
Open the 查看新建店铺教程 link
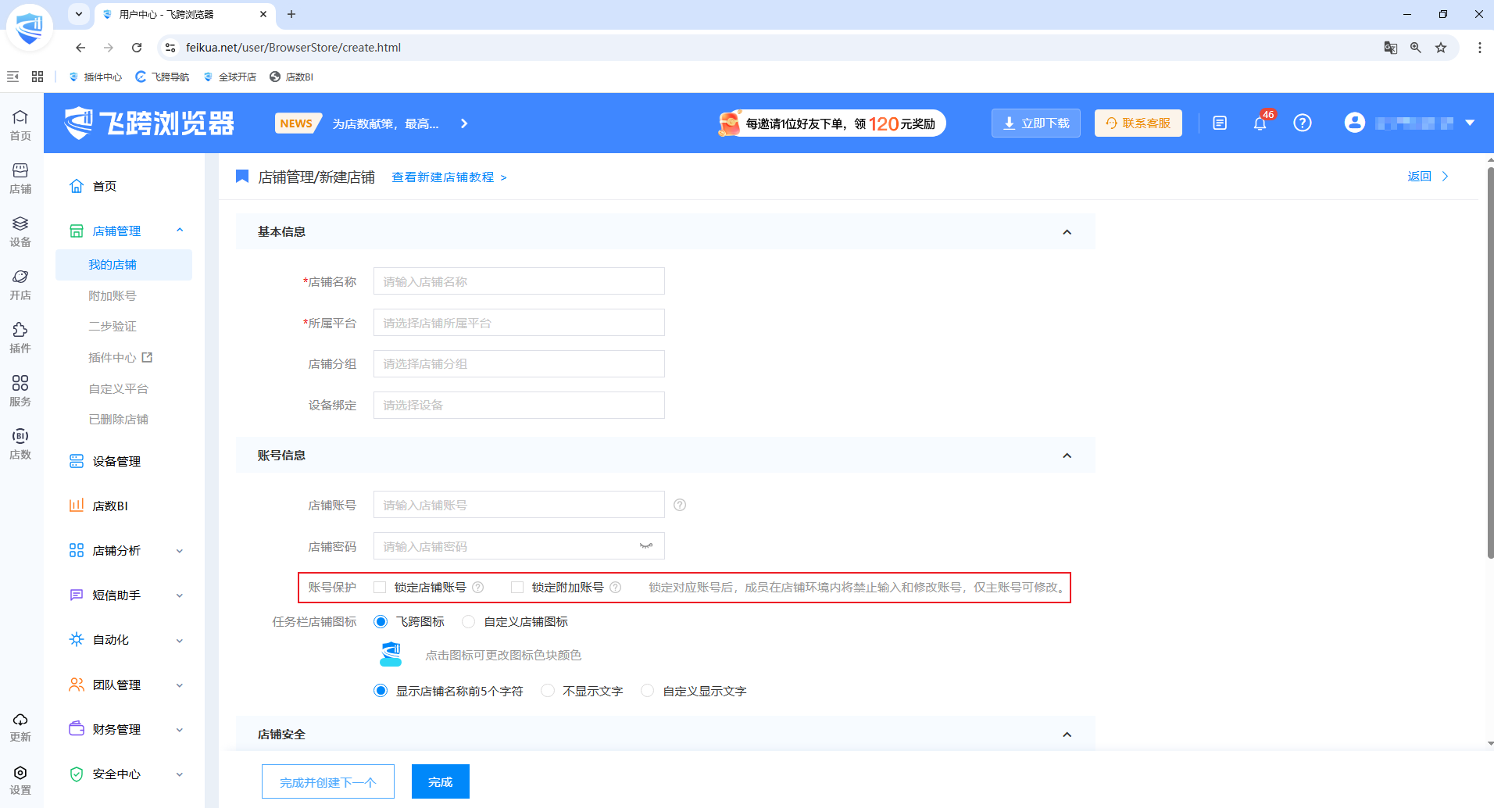[x=449, y=177]
